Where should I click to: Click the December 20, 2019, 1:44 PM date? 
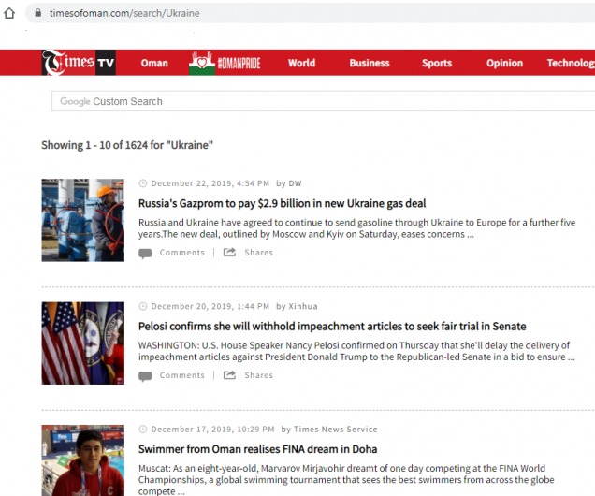(x=210, y=306)
